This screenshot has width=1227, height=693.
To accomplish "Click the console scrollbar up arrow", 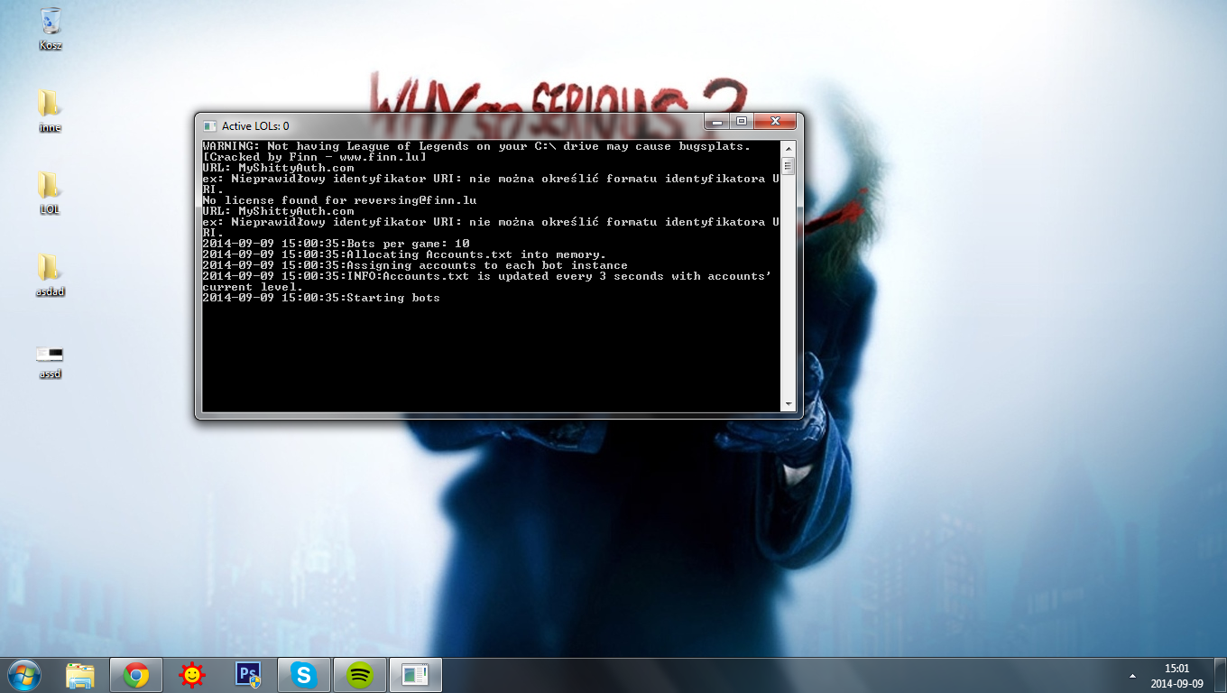I will (x=788, y=148).
